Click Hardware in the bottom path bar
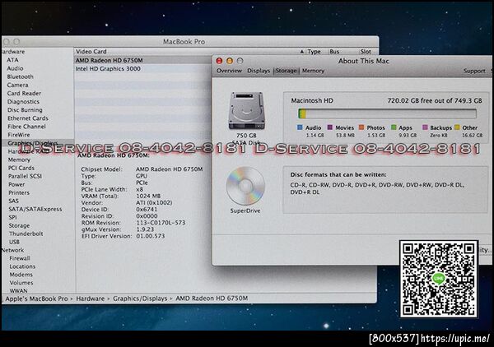494x347 pixels. [90, 298]
